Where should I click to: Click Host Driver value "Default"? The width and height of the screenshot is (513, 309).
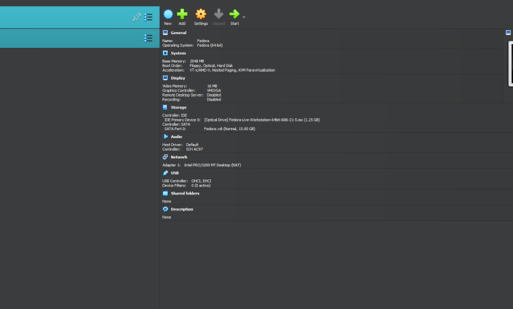point(192,145)
